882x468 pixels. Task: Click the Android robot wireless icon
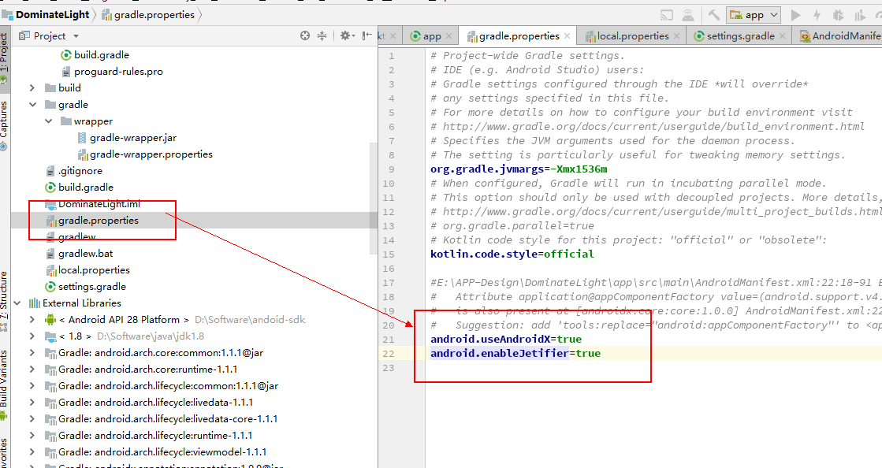click(x=687, y=15)
